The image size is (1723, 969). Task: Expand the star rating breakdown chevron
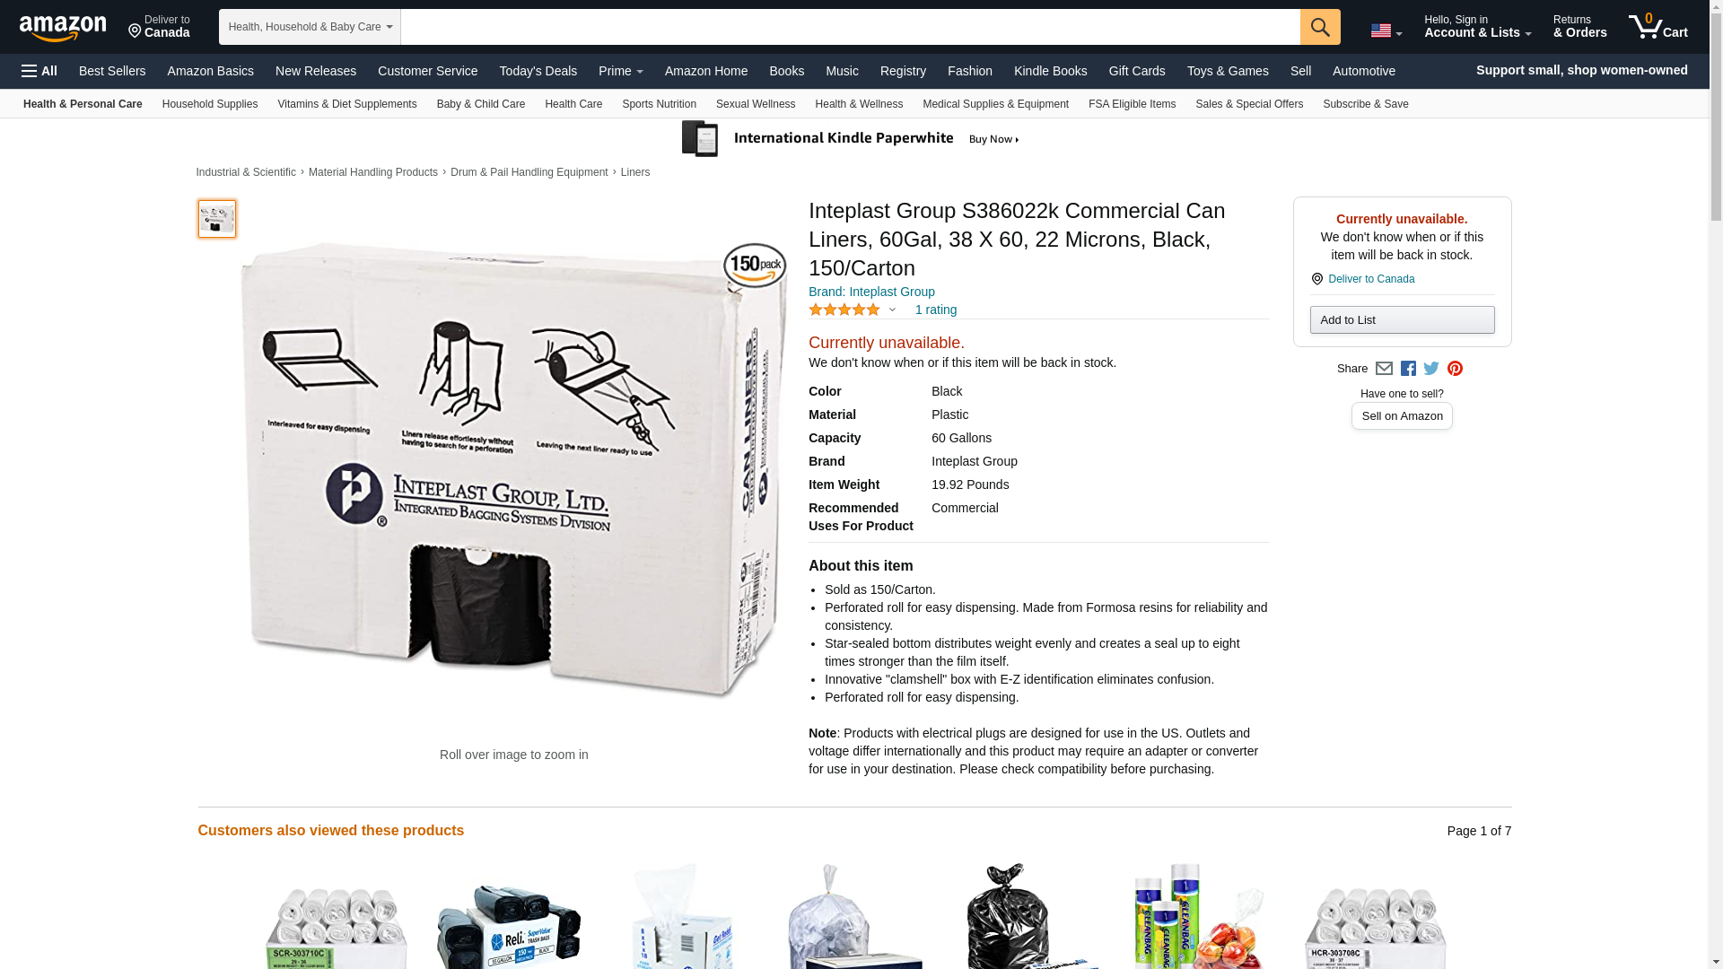(x=892, y=310)
